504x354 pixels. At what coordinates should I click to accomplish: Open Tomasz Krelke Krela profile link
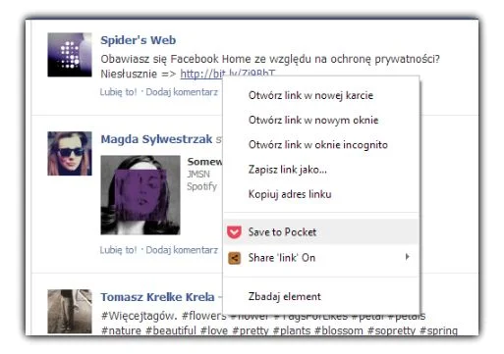tap(157, 297)
